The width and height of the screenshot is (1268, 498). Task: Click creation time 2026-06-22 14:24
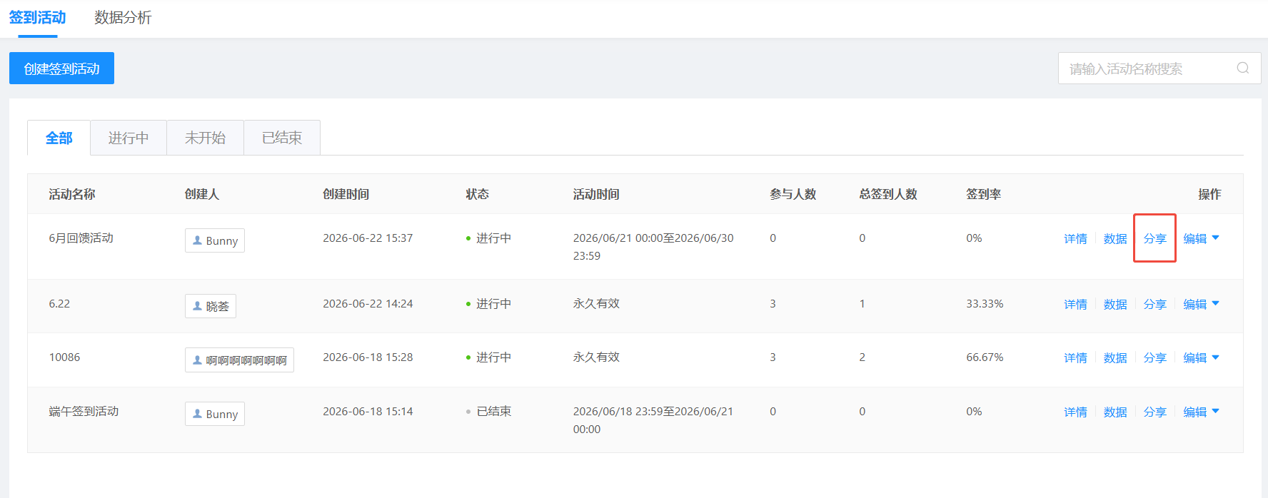368,303
